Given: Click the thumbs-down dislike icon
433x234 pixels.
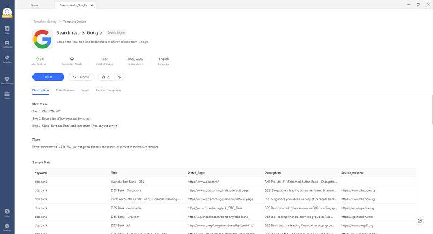Looking at the screenshot, I should 120,77.
